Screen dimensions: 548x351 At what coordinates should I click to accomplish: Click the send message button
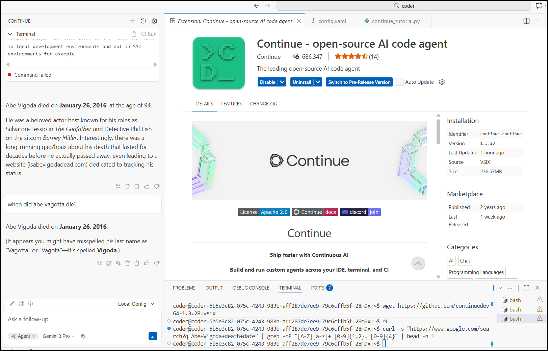153,336
